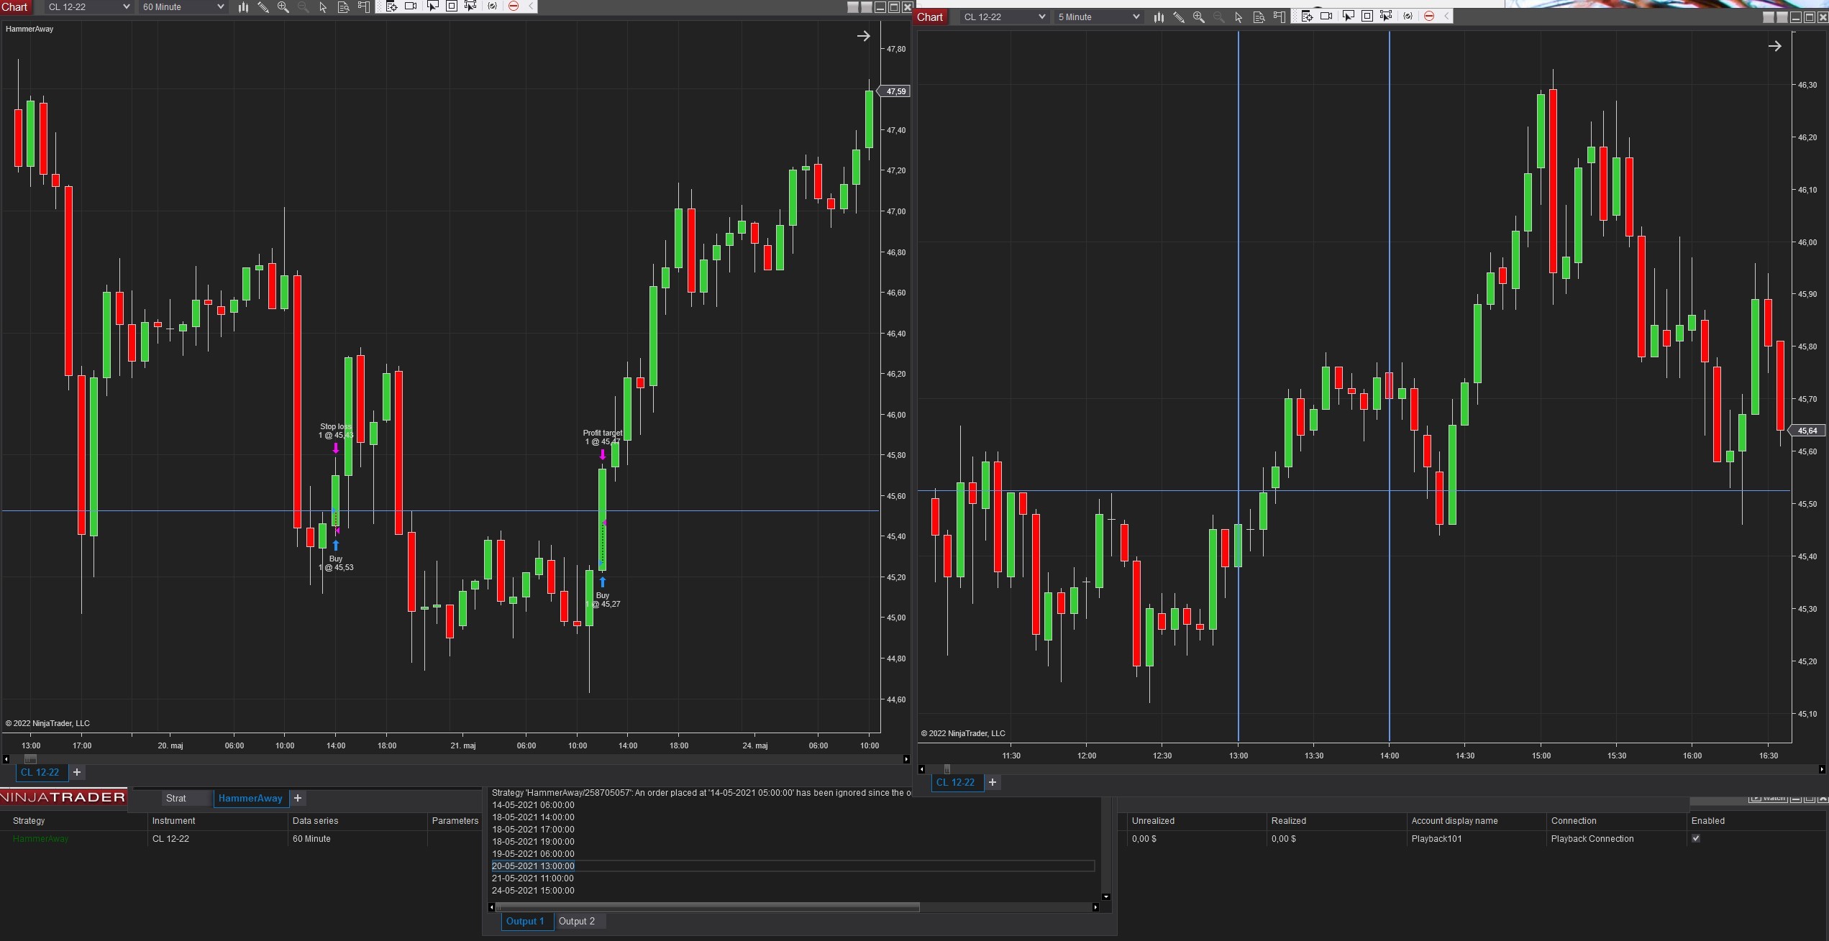This screenshot has height=941, width=1829.
Task: Click red no-entry icon in right chart toolbar
Action: [1429, 17]
